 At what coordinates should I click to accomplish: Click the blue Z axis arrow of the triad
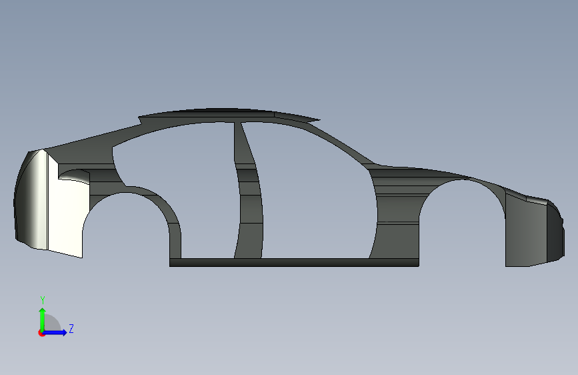pos(55,332)
